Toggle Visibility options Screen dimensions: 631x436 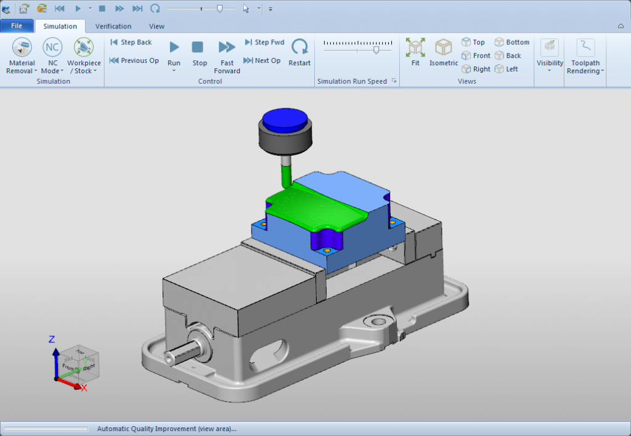click(x=548, y=55)
